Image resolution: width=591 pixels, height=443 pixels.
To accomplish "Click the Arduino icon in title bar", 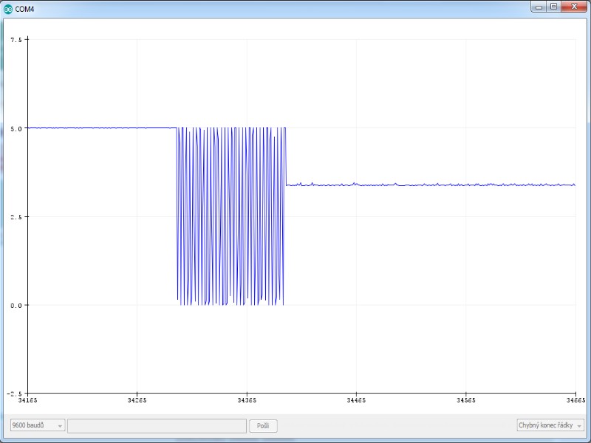I will pos(8,8).
